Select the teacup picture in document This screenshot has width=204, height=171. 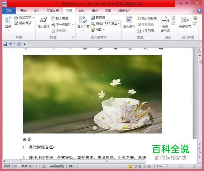pos(92,94)
